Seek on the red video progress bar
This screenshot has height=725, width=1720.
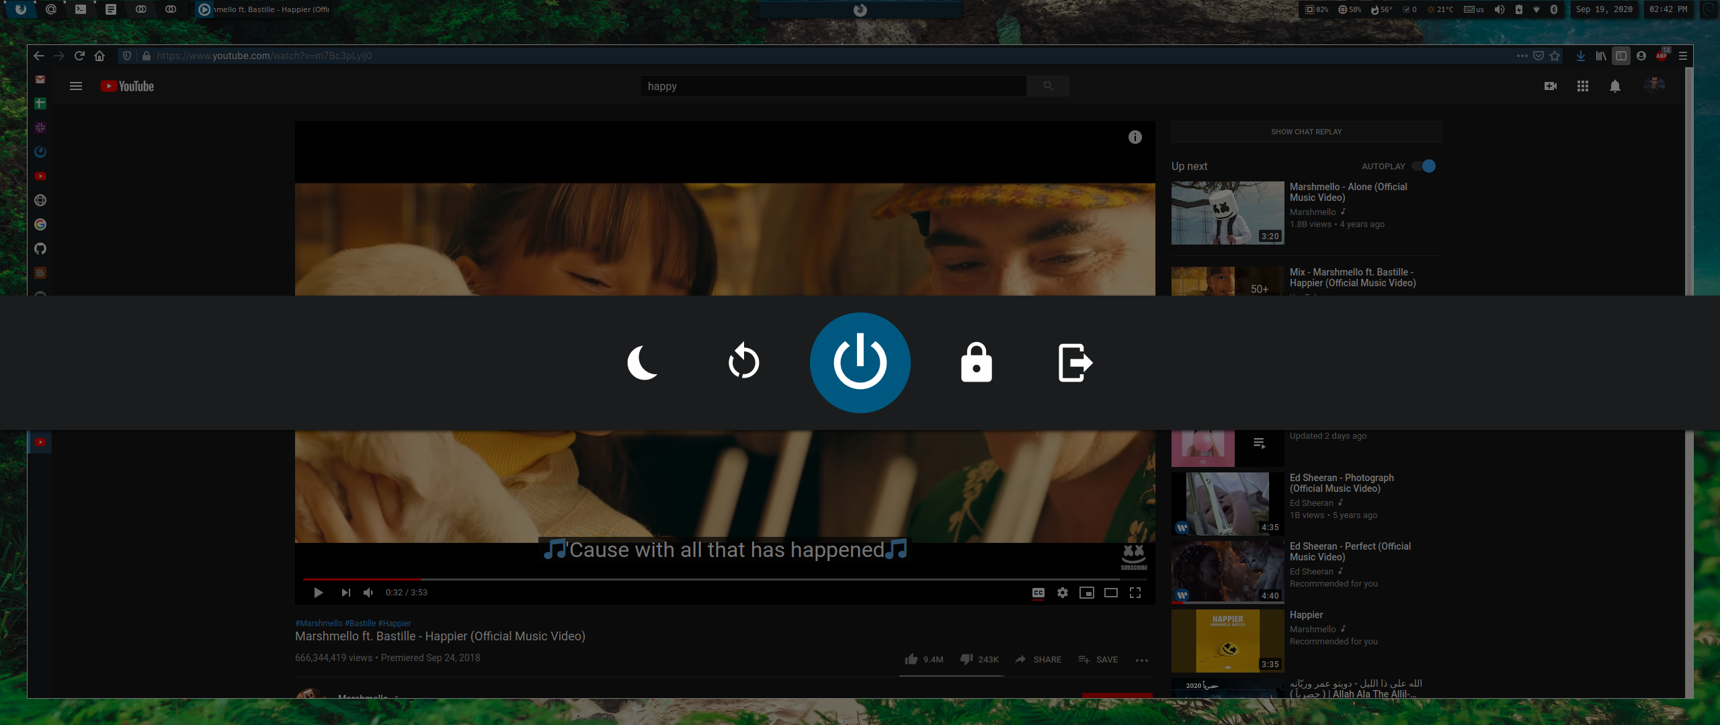pyautogui.click(x=725, y=579)
